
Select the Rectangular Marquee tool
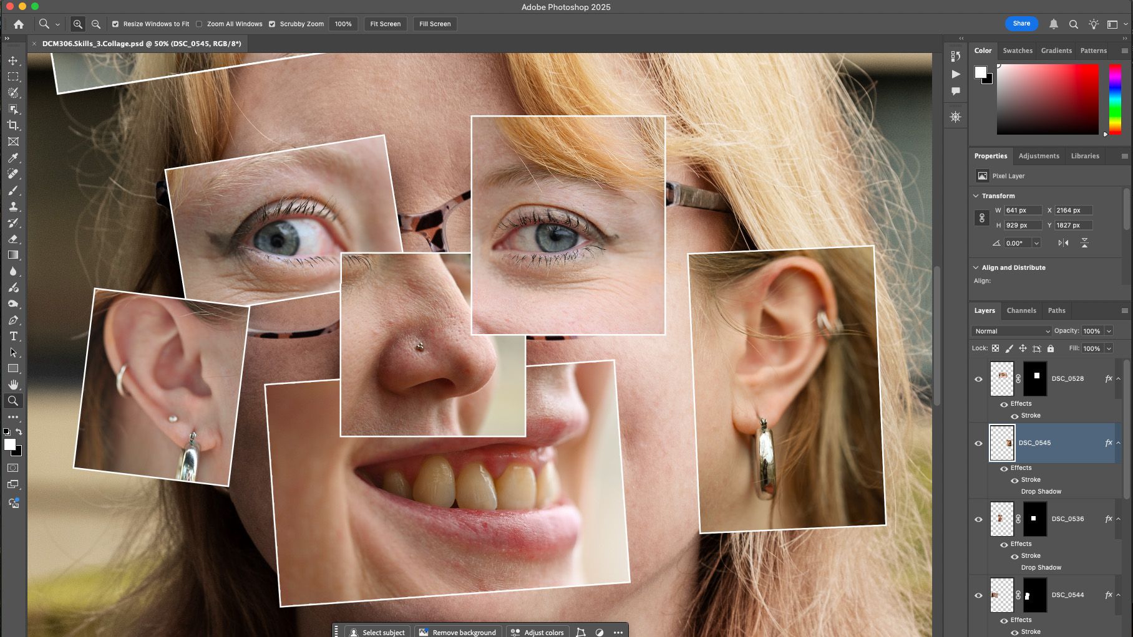[13, 77]
